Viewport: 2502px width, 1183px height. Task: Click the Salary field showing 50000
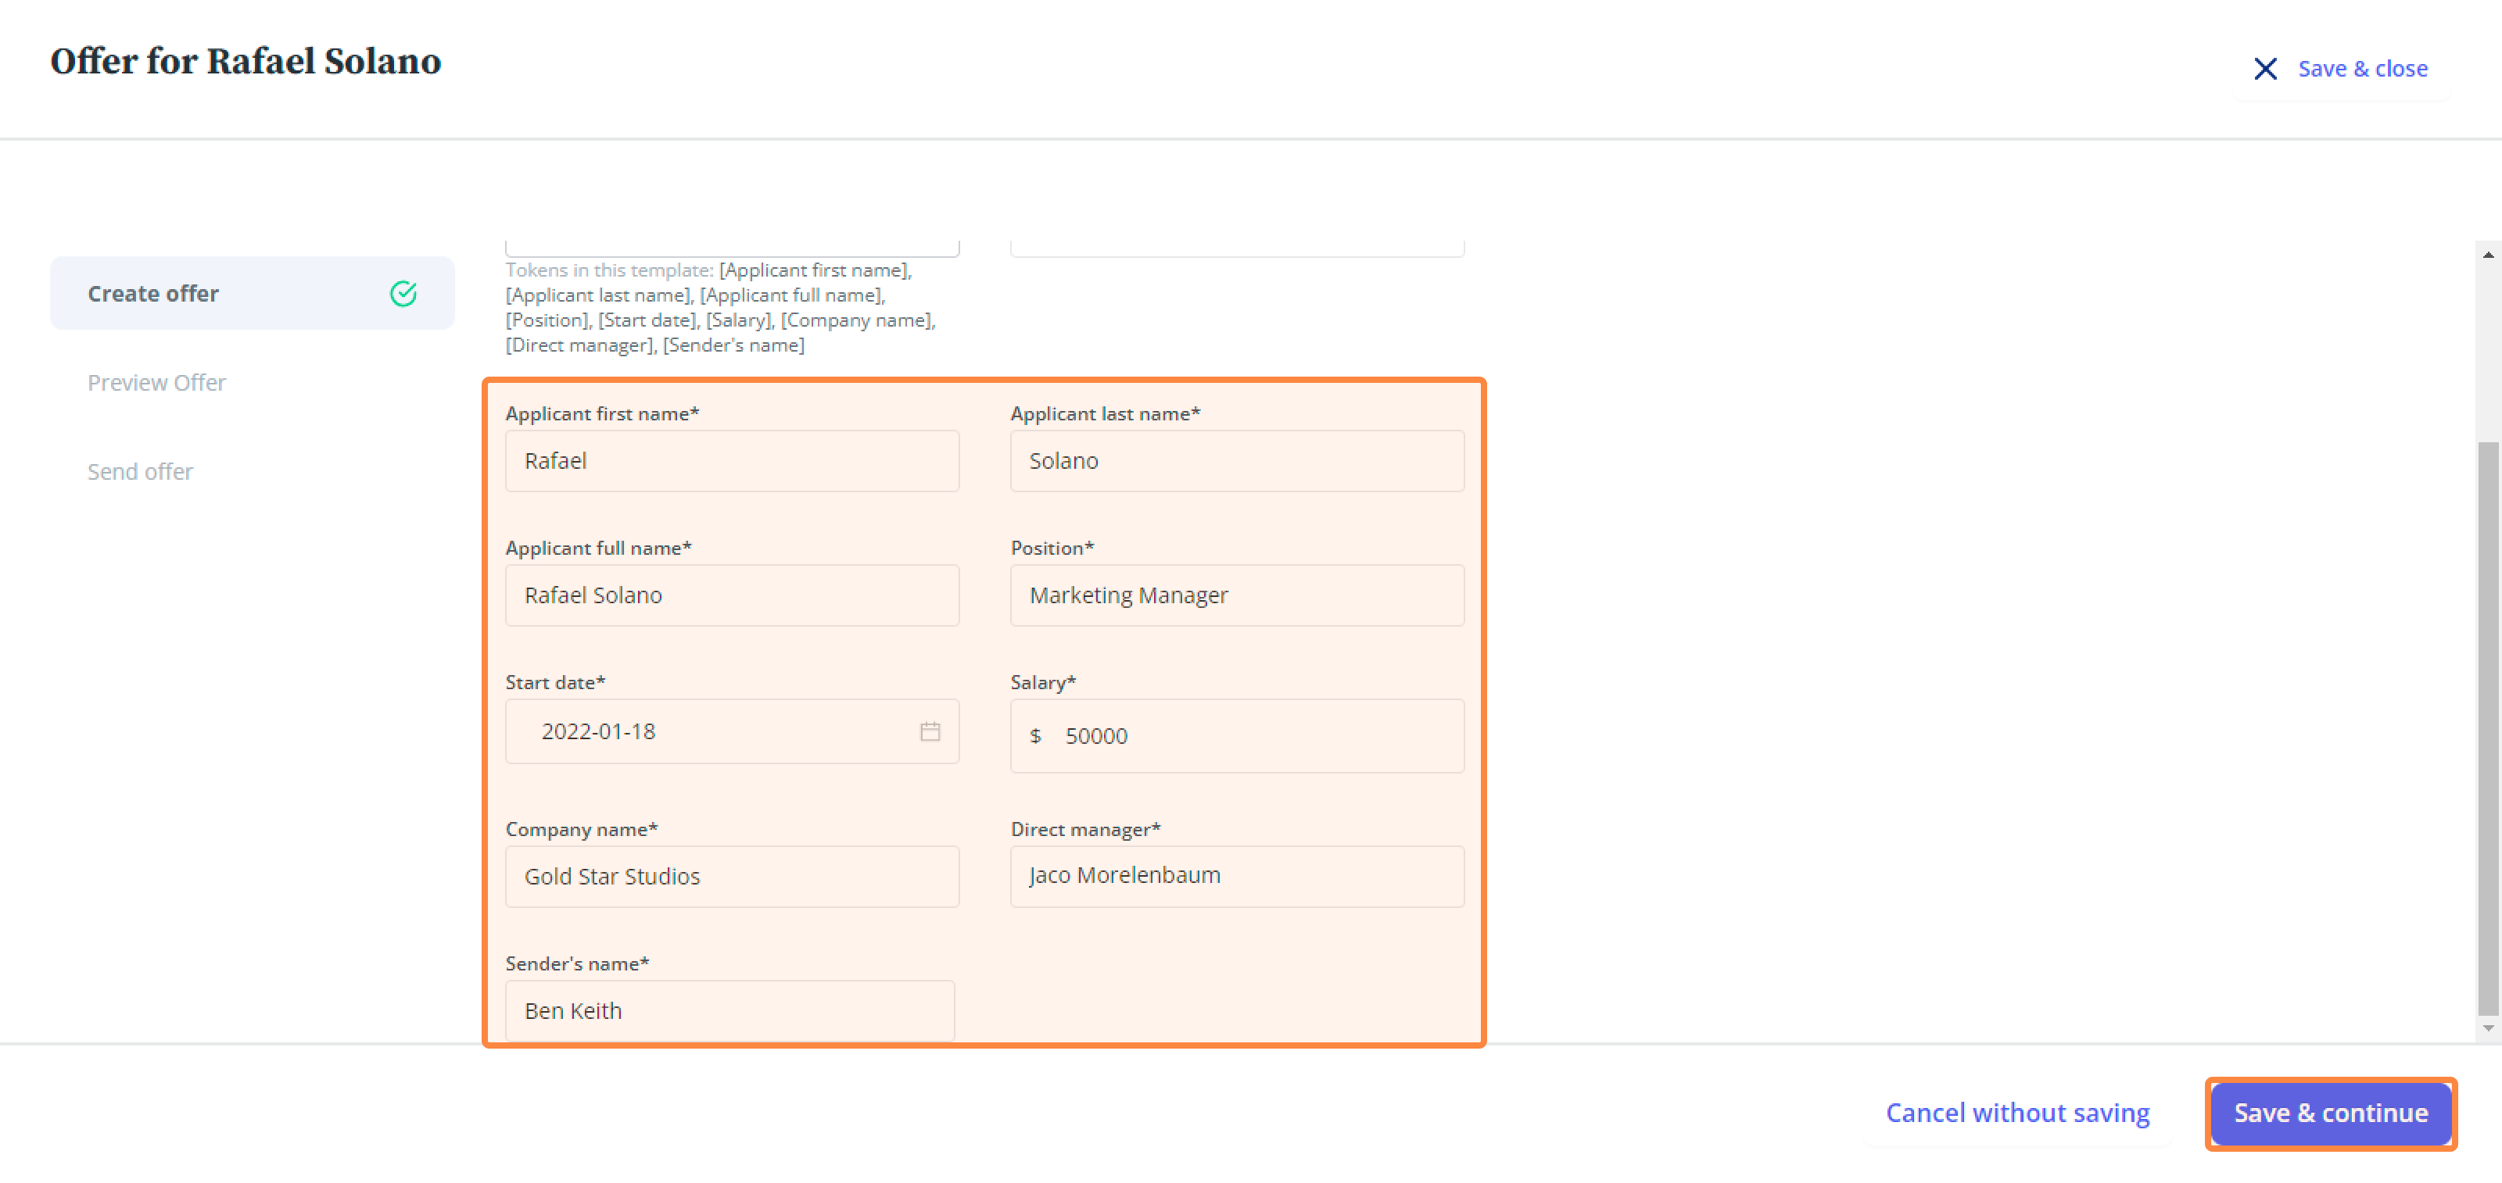(x=1236, y=735)
